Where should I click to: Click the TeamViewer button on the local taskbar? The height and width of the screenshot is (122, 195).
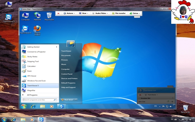pos(42,120)
